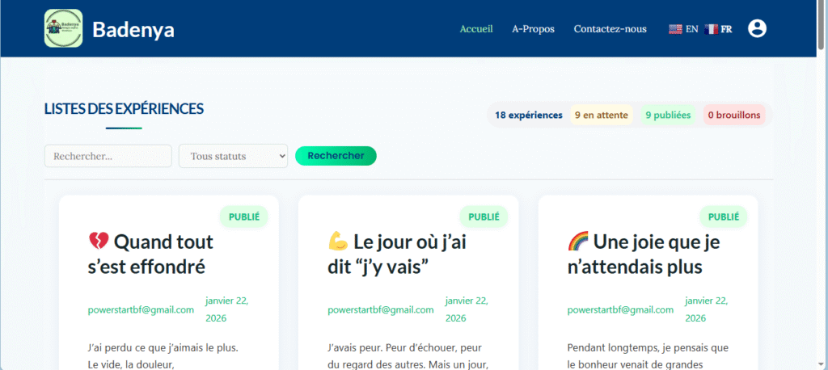This screenshot has width=828, height=370.
Task: Filter by 9 en attente badge
Action: (x=601, y=116)
